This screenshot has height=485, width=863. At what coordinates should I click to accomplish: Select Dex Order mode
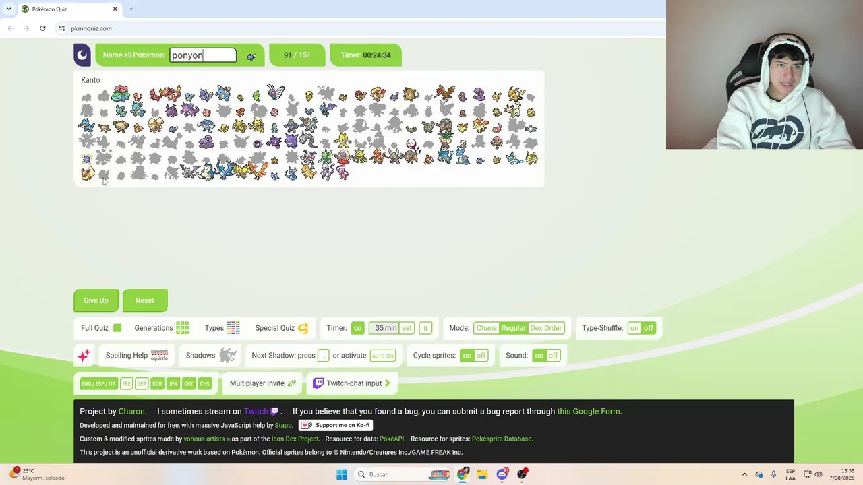545,328
